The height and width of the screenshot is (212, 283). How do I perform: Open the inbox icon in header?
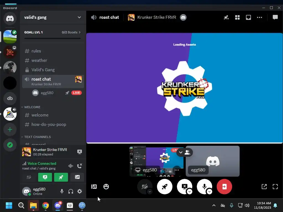point(248,17)
